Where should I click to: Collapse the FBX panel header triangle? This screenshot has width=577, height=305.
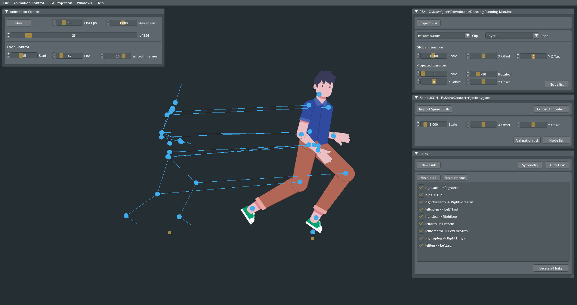click(x=416, y=11)
